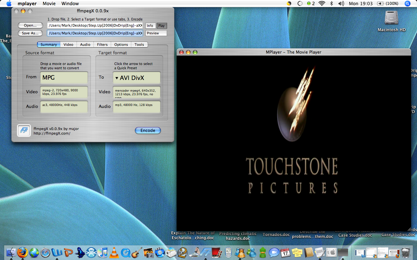The image size is (417, 260).
Task: Open the number 2 Dock icon
Action: pyautogui.click(x=183, y=253)
